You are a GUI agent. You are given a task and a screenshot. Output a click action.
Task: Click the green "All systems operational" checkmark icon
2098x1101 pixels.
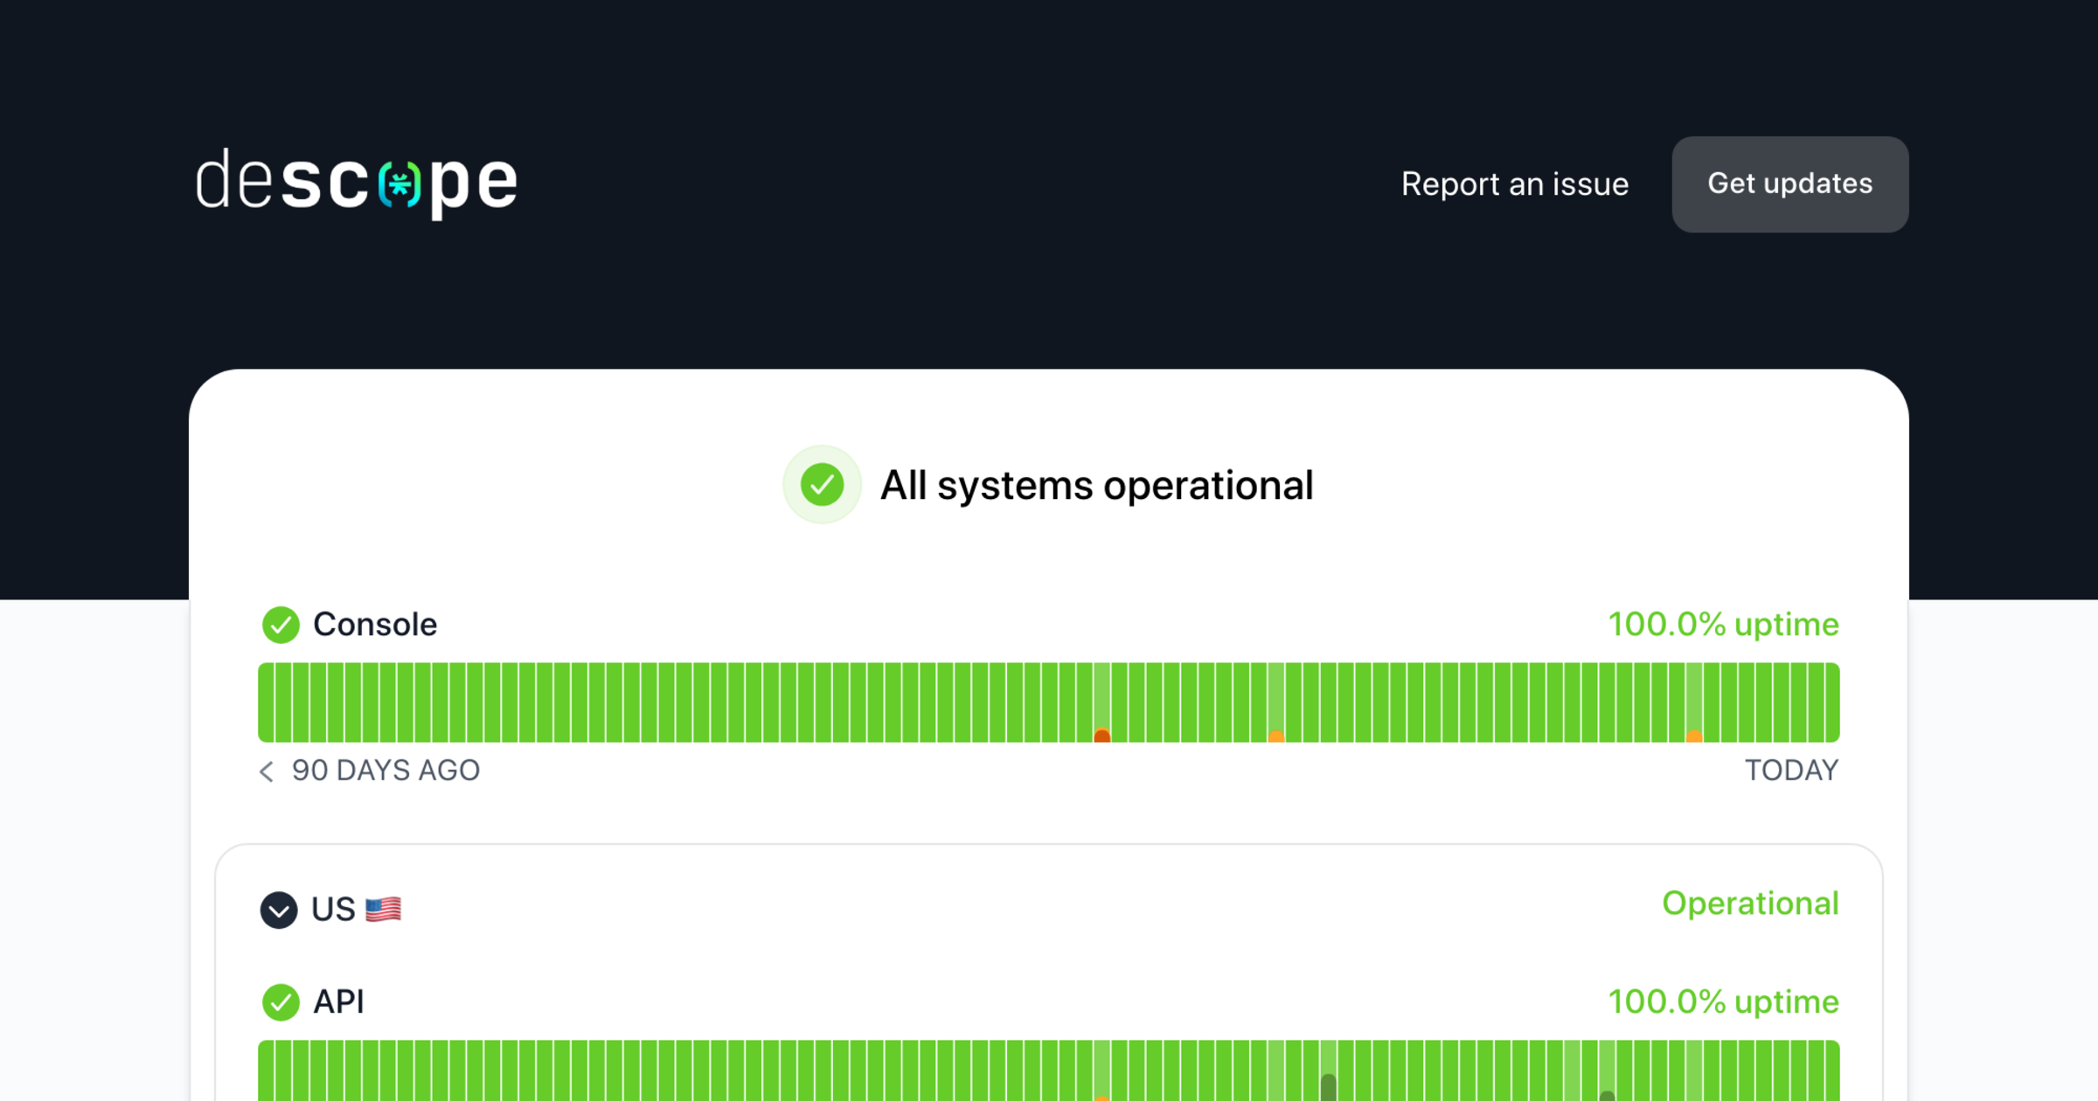tap(822, 484)
